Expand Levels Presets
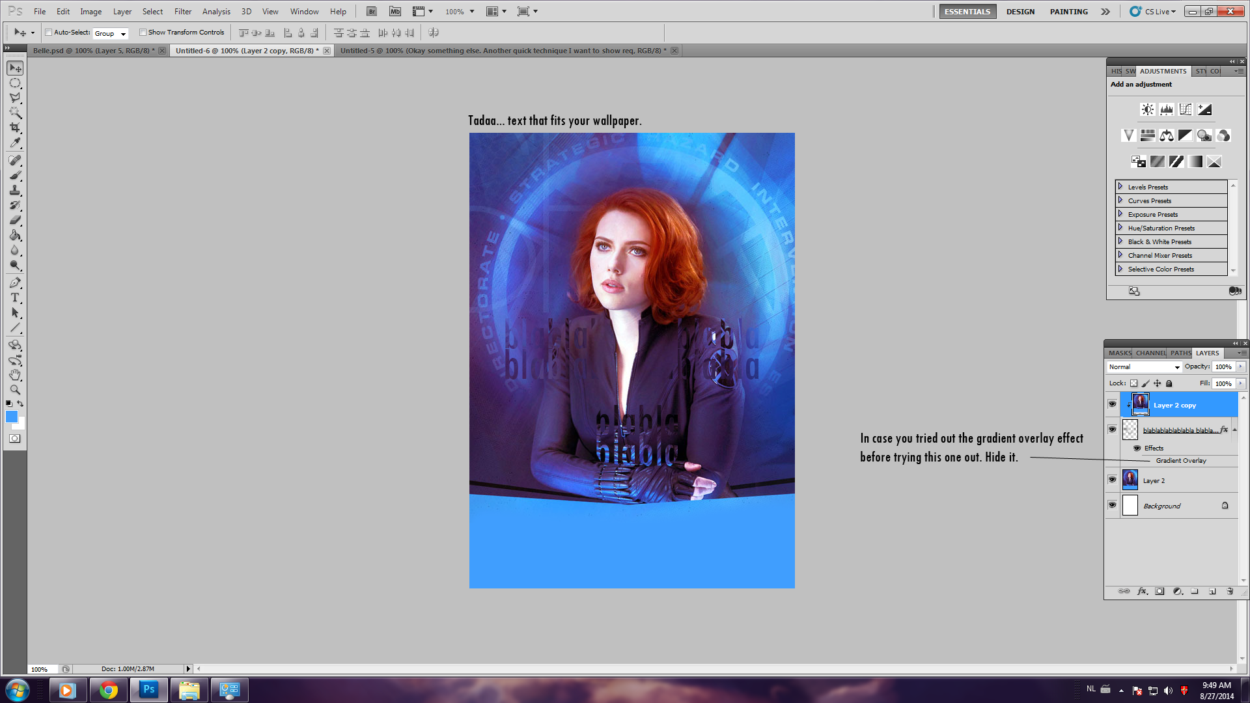 tap(1120, 187)
